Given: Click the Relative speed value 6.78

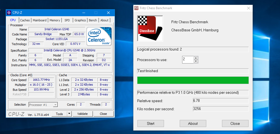Looking at the screenshot, I should click(x=221, y=101).
